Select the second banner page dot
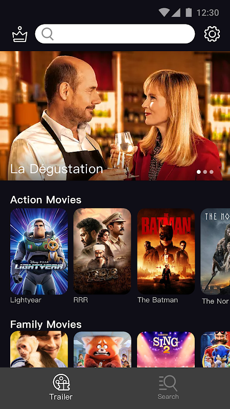 coord(205,172)
